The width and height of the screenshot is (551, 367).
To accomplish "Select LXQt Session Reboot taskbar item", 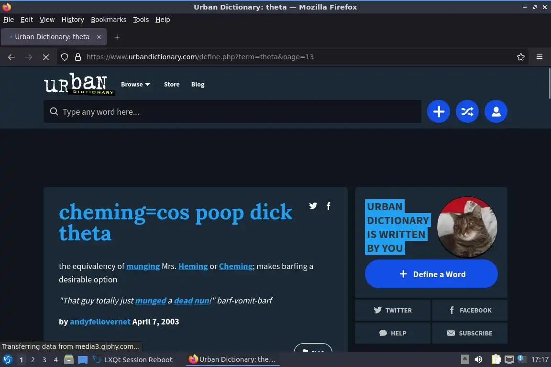I will (133, 360).
